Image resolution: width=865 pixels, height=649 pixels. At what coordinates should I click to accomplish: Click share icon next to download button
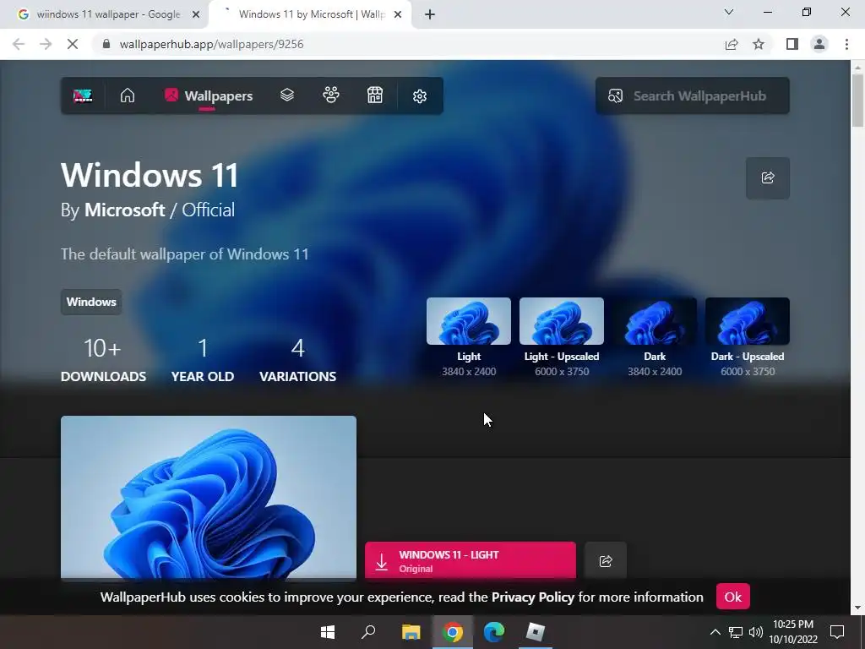606,561
